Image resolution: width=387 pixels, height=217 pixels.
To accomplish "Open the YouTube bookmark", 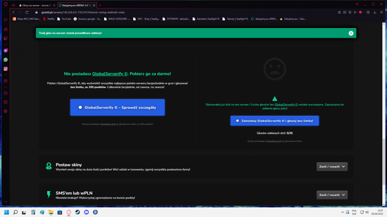I will 64,19.
